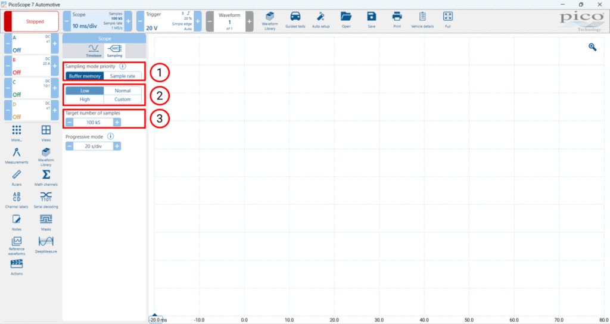The height and width of the screenshot is (324, 610).
Task: Click the Save disk icon
Action: 372,20
